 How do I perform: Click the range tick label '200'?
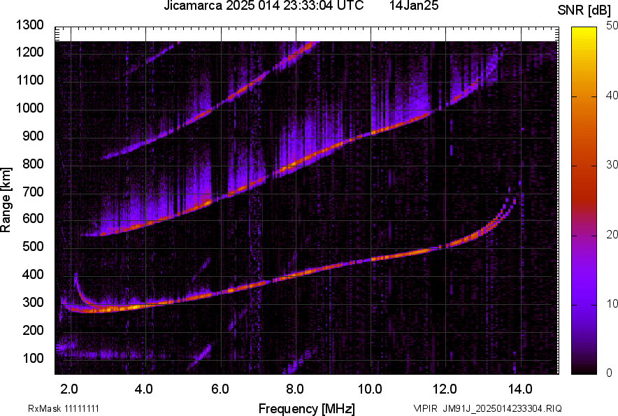(33, 330)
